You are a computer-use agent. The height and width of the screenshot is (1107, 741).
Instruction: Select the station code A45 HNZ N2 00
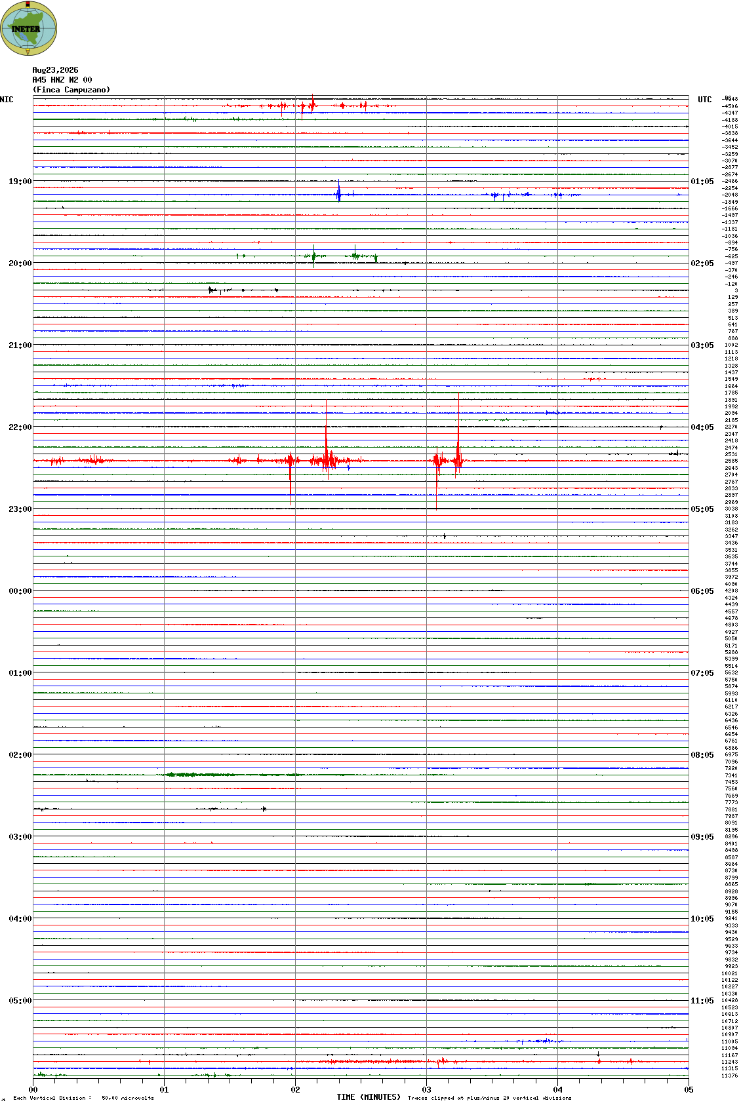62,80
